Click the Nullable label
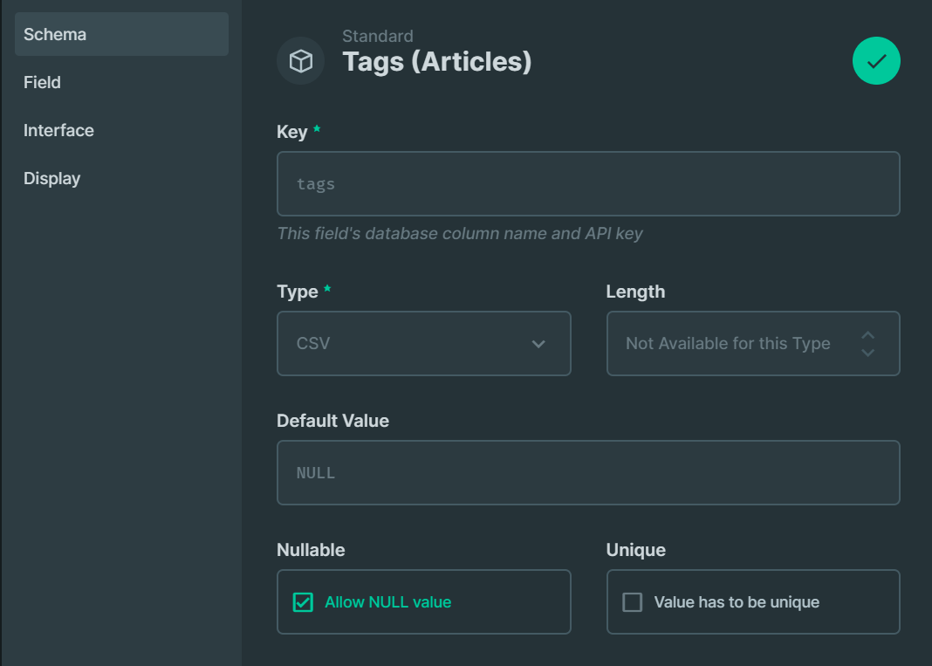The height and width of the screenshot is (666, 932). coord(311,549)
